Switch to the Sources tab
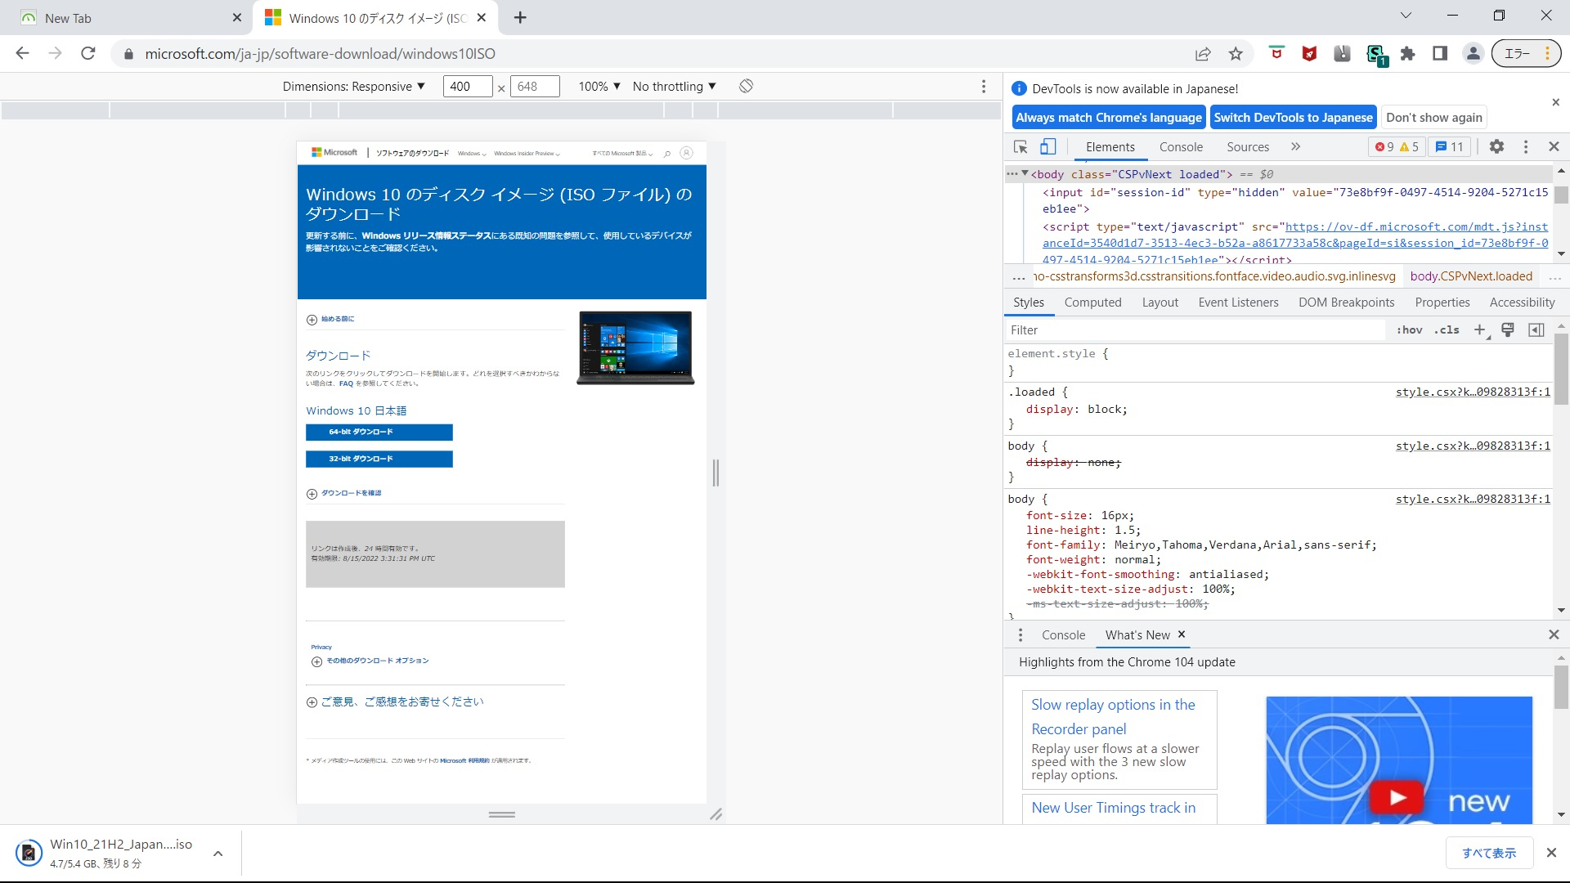The width and height of the screenshot is (1570, 883). [1247, 147]
